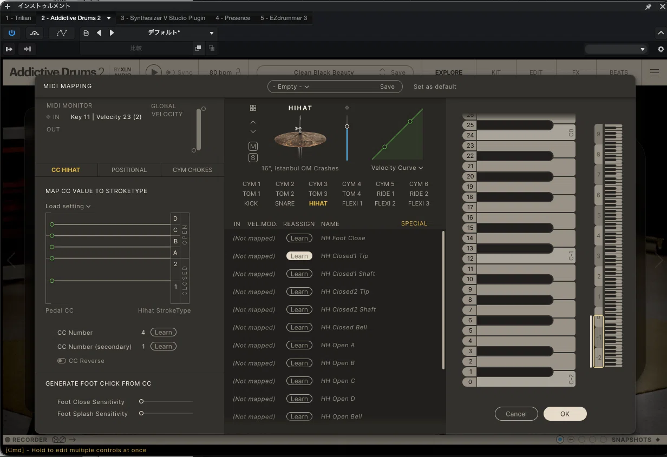Click Learn for HH Closed Bell
The height and width of the screenshot is (457, 667).
299,328
